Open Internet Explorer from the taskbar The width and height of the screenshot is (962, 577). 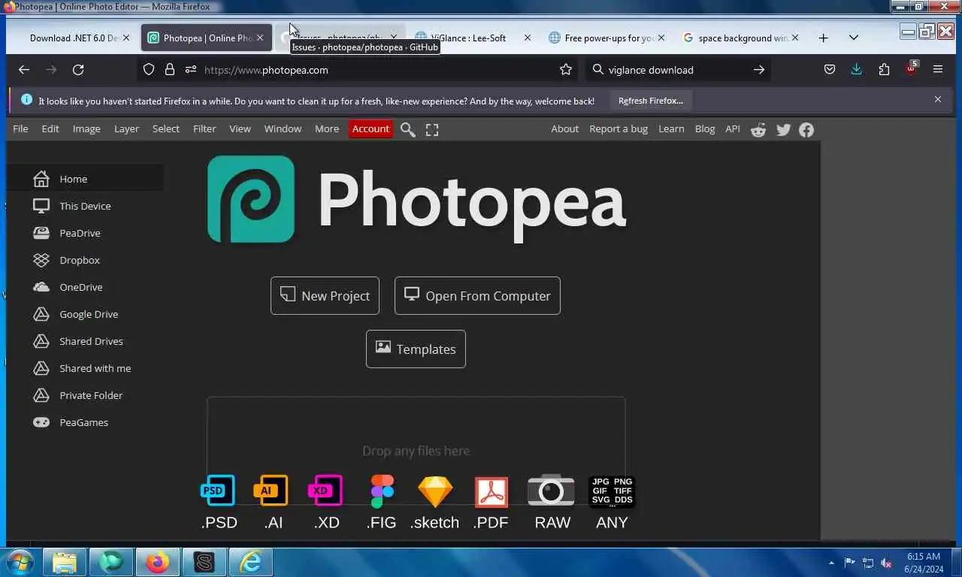250,562
